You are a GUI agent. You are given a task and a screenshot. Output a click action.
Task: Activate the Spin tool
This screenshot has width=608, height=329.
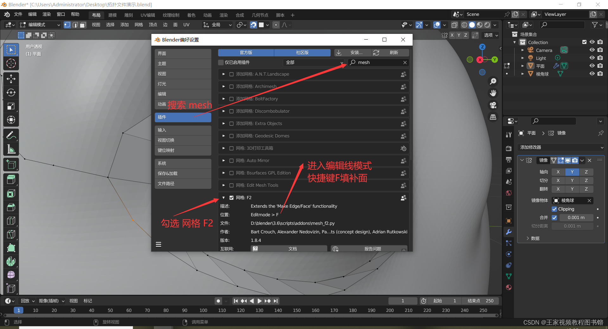click(11, 262)
